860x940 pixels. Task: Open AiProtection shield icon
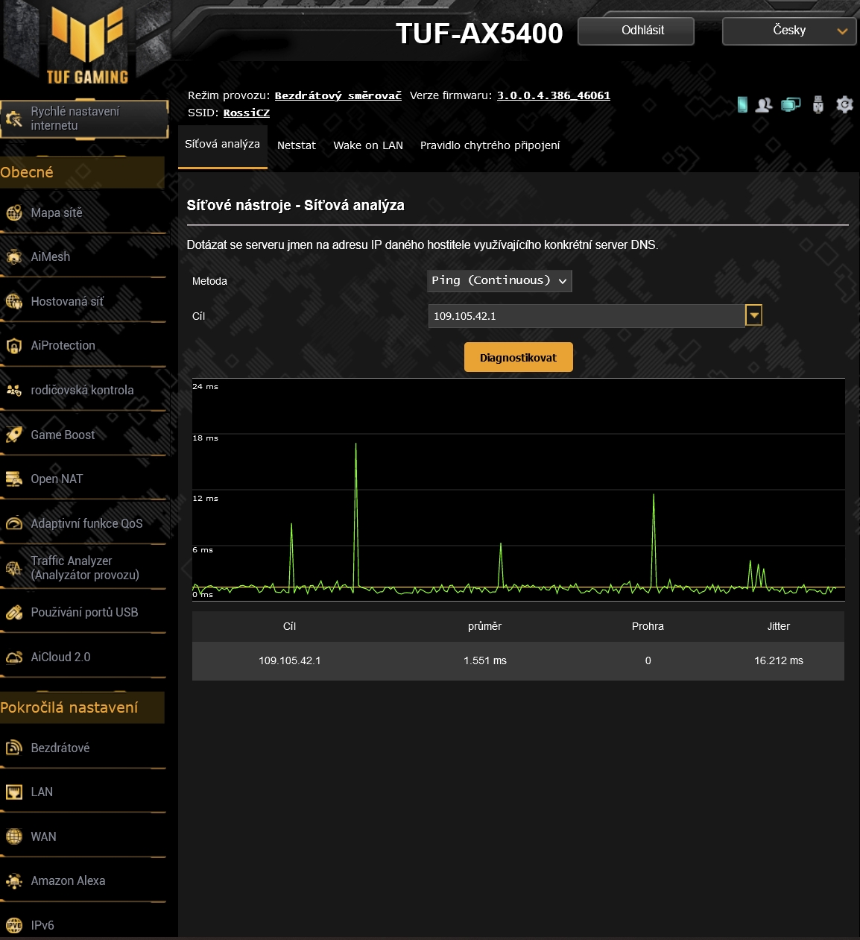(14, 346)
